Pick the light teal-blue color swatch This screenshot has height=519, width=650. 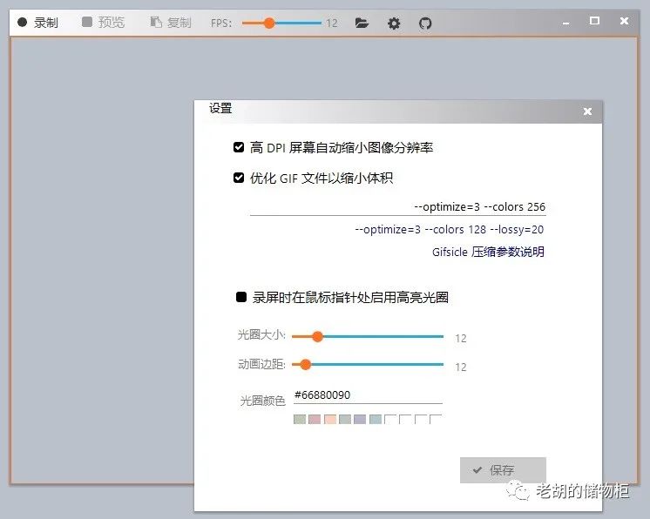[x=376, y=419]
